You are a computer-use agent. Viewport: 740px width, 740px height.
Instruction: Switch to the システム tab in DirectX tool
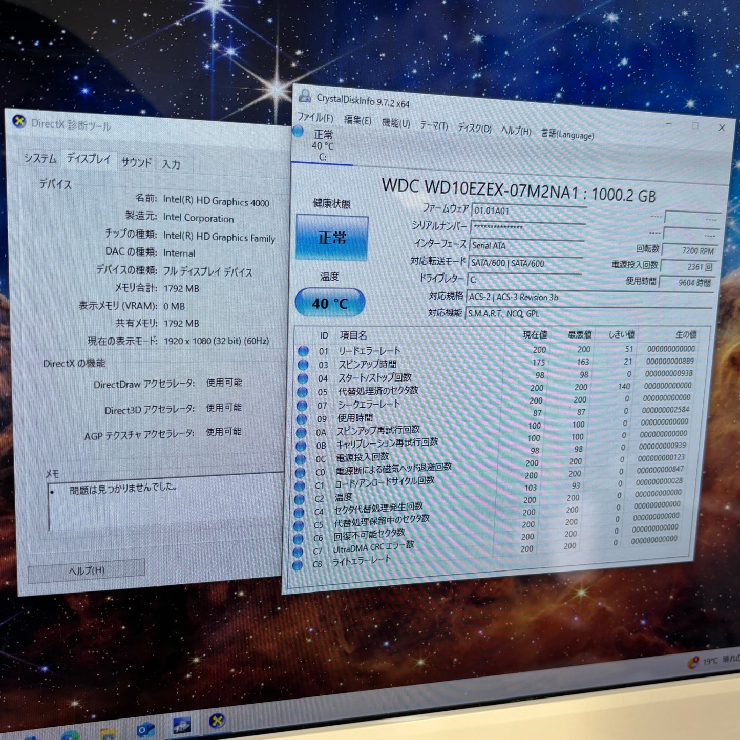tap(40, 158)
